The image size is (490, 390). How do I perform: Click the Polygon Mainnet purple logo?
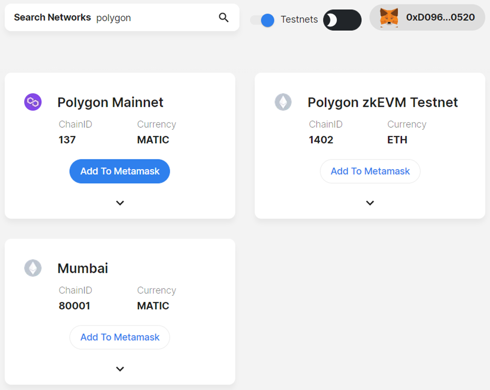33,102
